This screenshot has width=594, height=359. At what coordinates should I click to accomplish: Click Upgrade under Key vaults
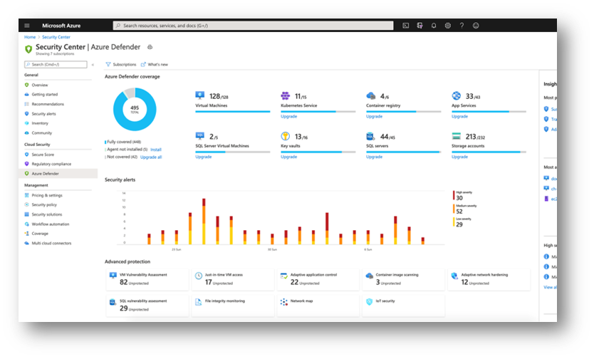[288, 157]
